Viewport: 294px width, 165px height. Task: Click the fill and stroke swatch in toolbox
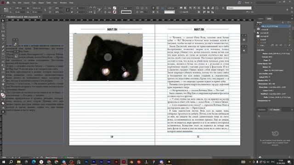3,95
